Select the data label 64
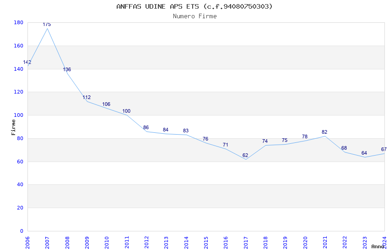 point(364,153)
